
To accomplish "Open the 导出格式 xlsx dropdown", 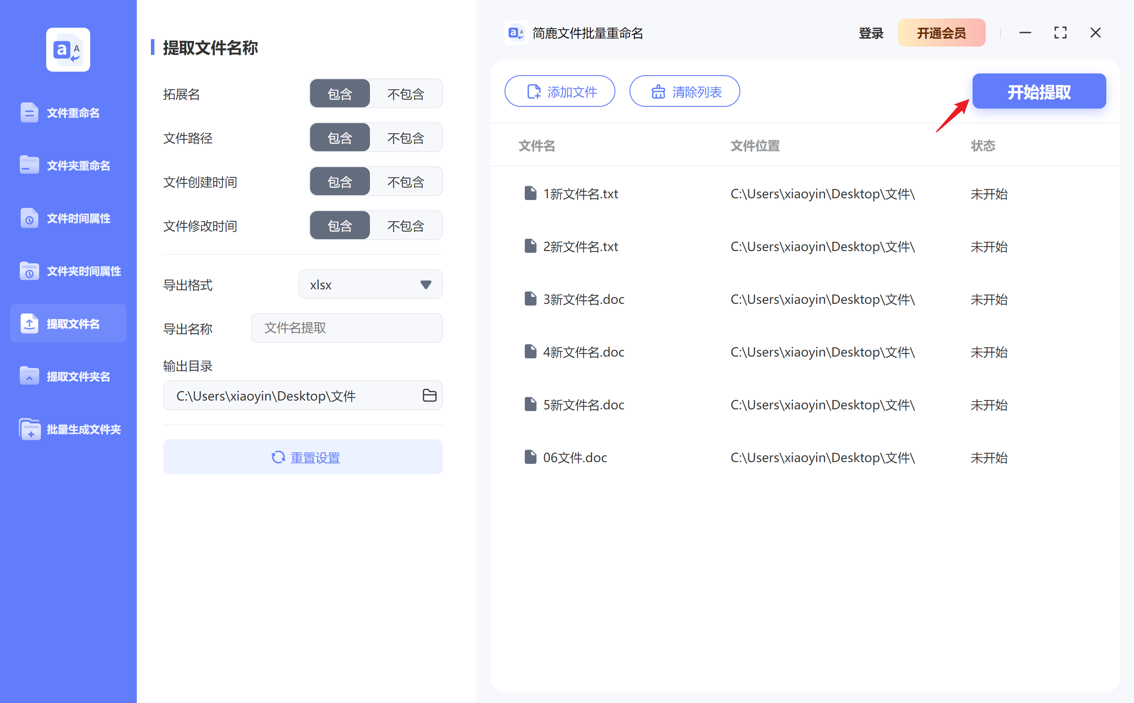I will point(370,284).
